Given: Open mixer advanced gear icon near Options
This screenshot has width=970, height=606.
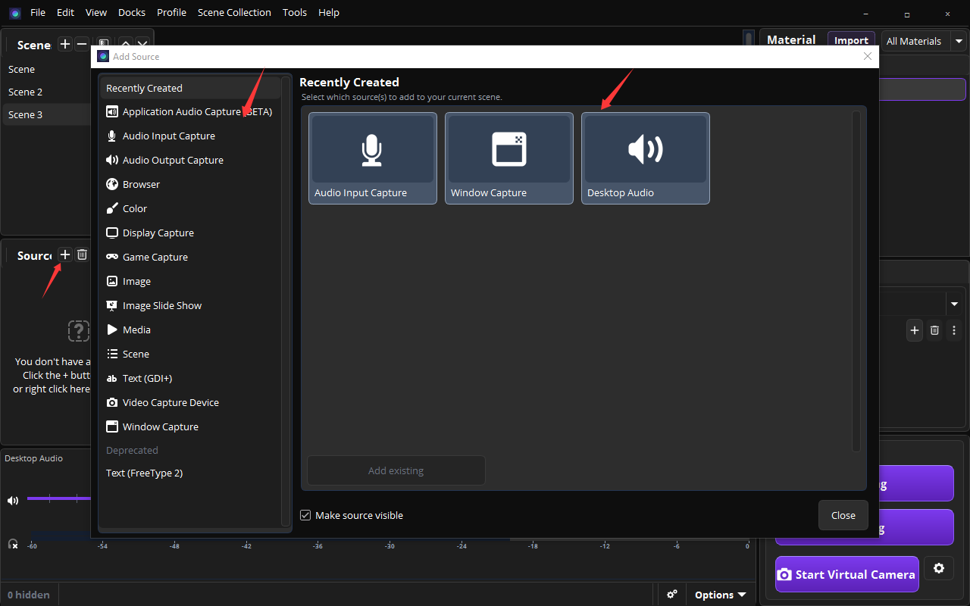Looking at the screenshot, I should pyautogui.click(x=672, y=595).
